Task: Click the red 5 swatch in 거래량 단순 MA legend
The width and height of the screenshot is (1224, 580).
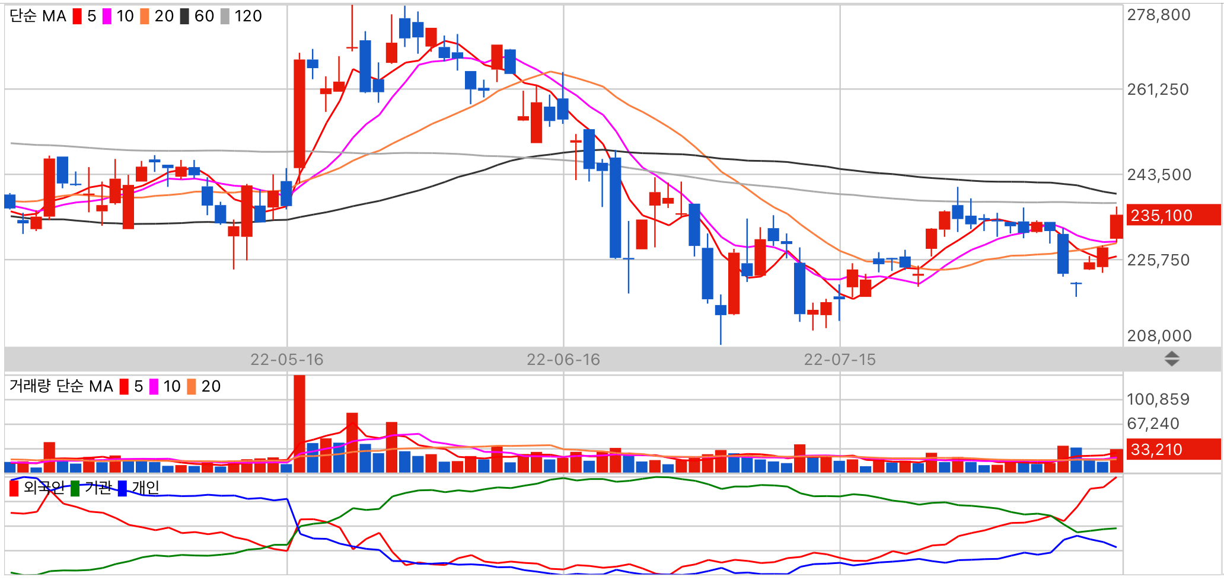Action: click(124, 387)
